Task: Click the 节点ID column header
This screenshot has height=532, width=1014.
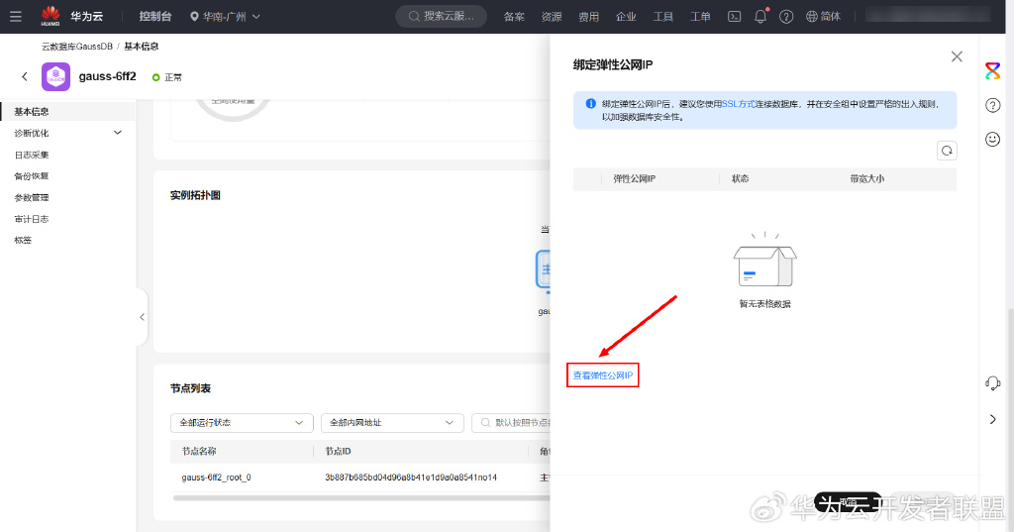Action: point(338,451)
